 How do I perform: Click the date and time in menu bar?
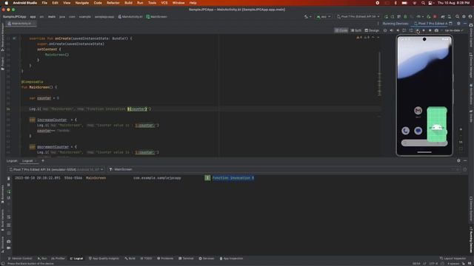tap(454, 3)
